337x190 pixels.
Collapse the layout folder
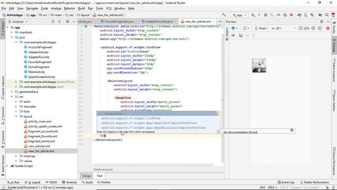point(16,116)
